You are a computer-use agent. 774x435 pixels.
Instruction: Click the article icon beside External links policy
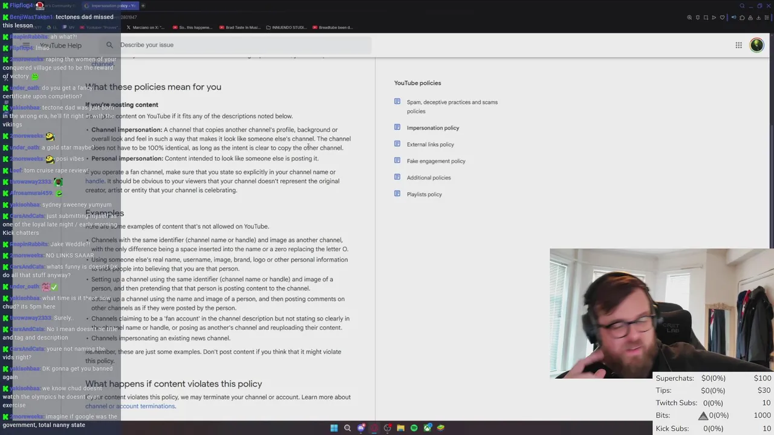[x=397, y=144]
